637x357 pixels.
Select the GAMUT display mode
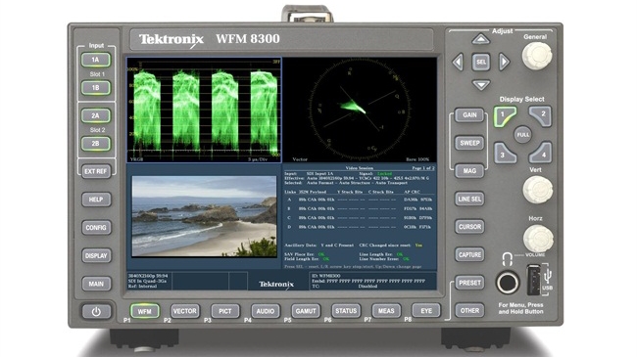[306, 311]
